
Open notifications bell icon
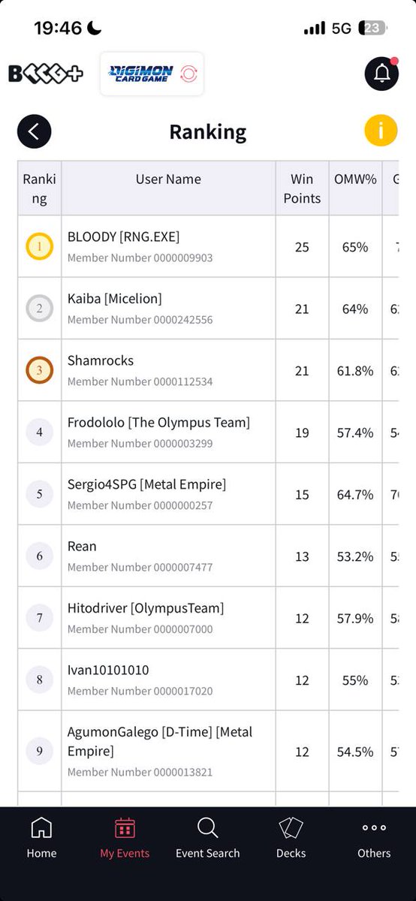(x=381, y=74)
